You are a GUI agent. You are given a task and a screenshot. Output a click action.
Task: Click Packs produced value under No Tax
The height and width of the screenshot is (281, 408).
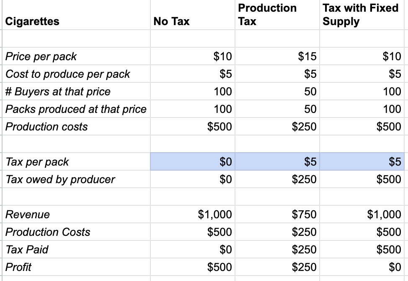(193, 109)
